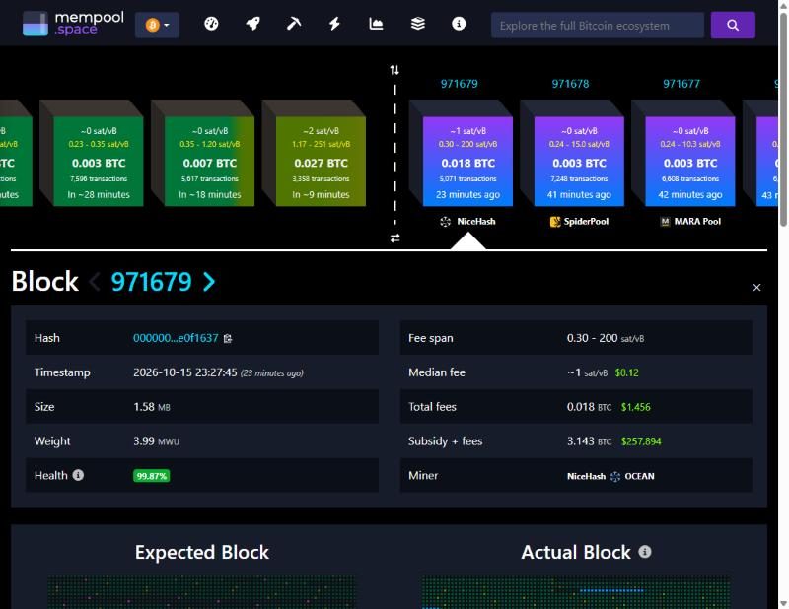Screen dimensions: 789x609
Task: Click the up-down arrows icon above the divider
Action: coord(394,70)
